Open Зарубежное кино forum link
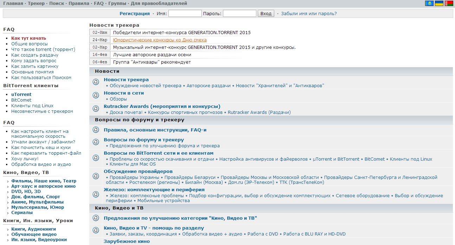This screenshot has width=455, height=245. 127,241
